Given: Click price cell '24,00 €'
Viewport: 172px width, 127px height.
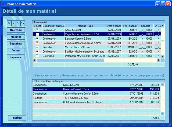Looking at the screenshot, I should pos(130,34).
